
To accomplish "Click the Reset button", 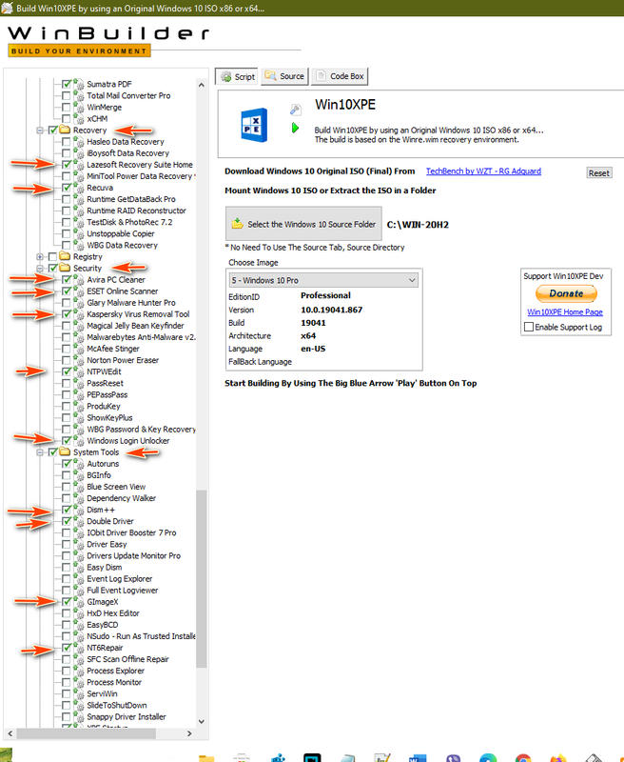I will [598, 173].
